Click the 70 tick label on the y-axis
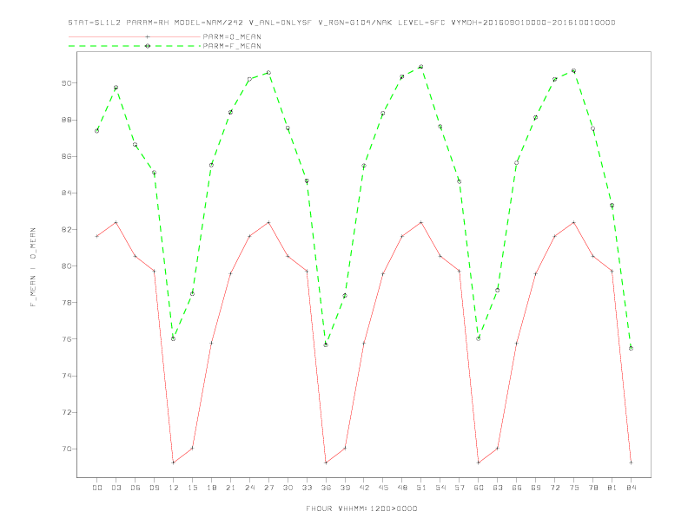Image resolution: width=688 pixels, height=531 pixels. click(x=66, y=449)
